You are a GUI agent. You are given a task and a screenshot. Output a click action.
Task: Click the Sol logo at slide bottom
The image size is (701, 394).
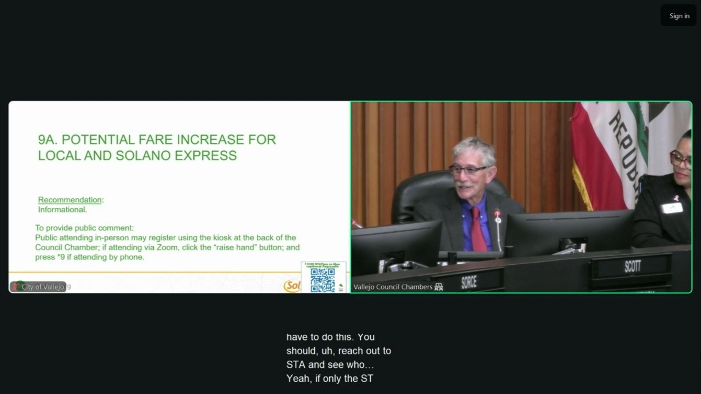(x=292, y=286)
